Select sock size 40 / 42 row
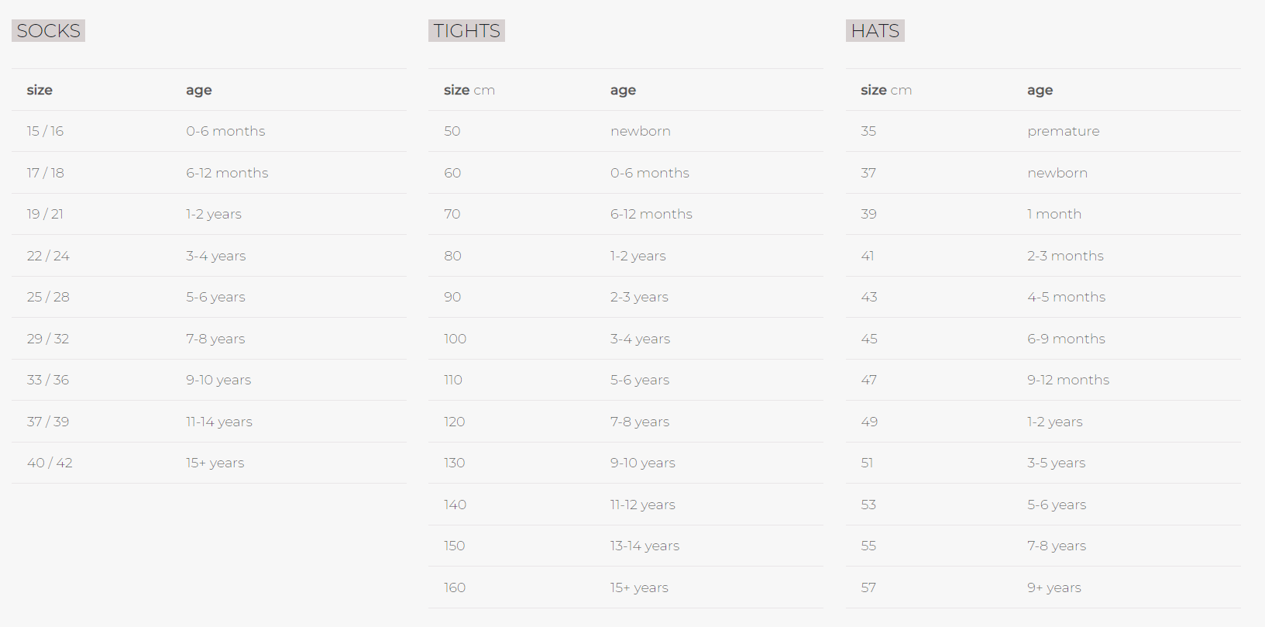This screenshot has height=627, width=1265. click(x=209, y=463)
